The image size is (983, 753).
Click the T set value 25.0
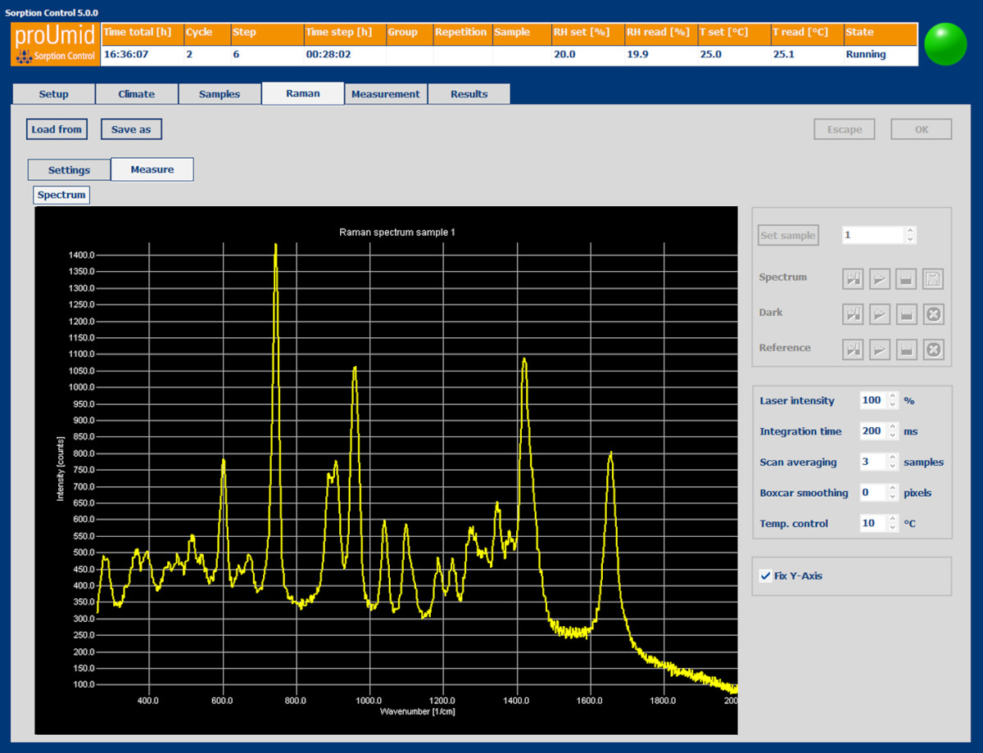coord(711,55)
